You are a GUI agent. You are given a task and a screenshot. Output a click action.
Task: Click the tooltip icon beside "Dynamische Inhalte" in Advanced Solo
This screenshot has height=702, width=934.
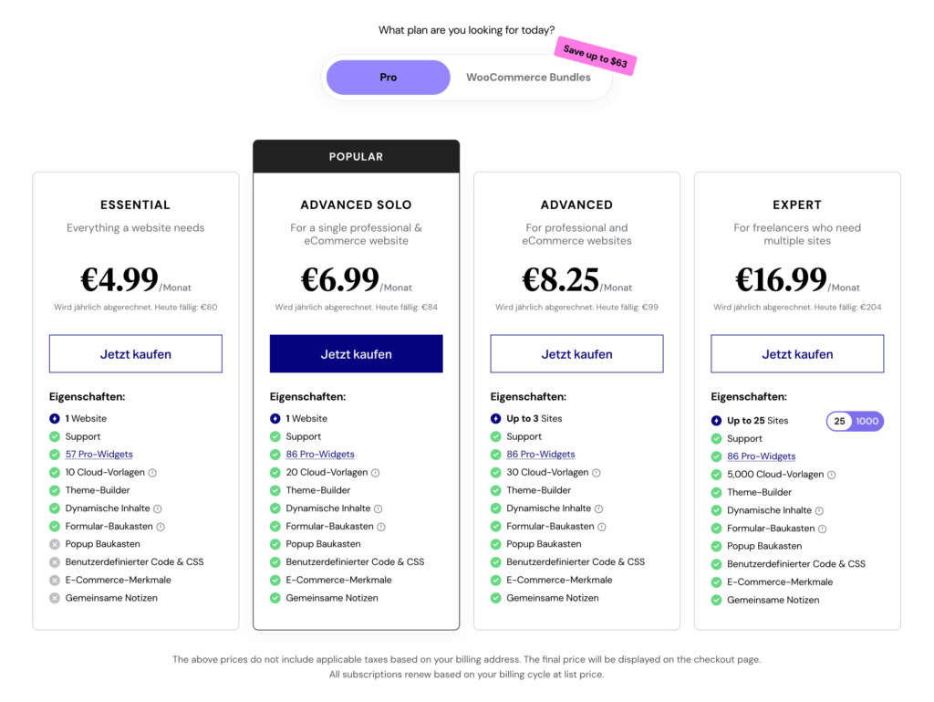point(379,508)
